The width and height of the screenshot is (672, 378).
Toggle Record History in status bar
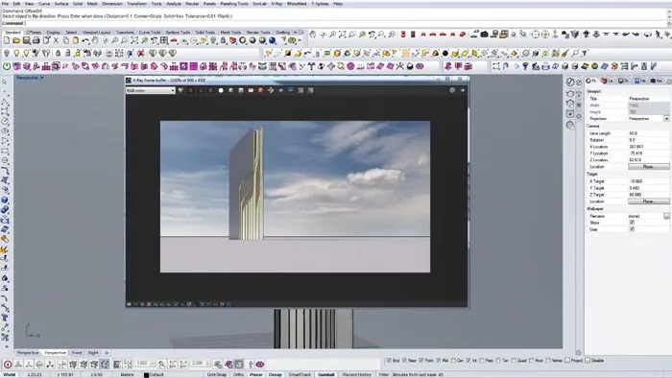356,374
